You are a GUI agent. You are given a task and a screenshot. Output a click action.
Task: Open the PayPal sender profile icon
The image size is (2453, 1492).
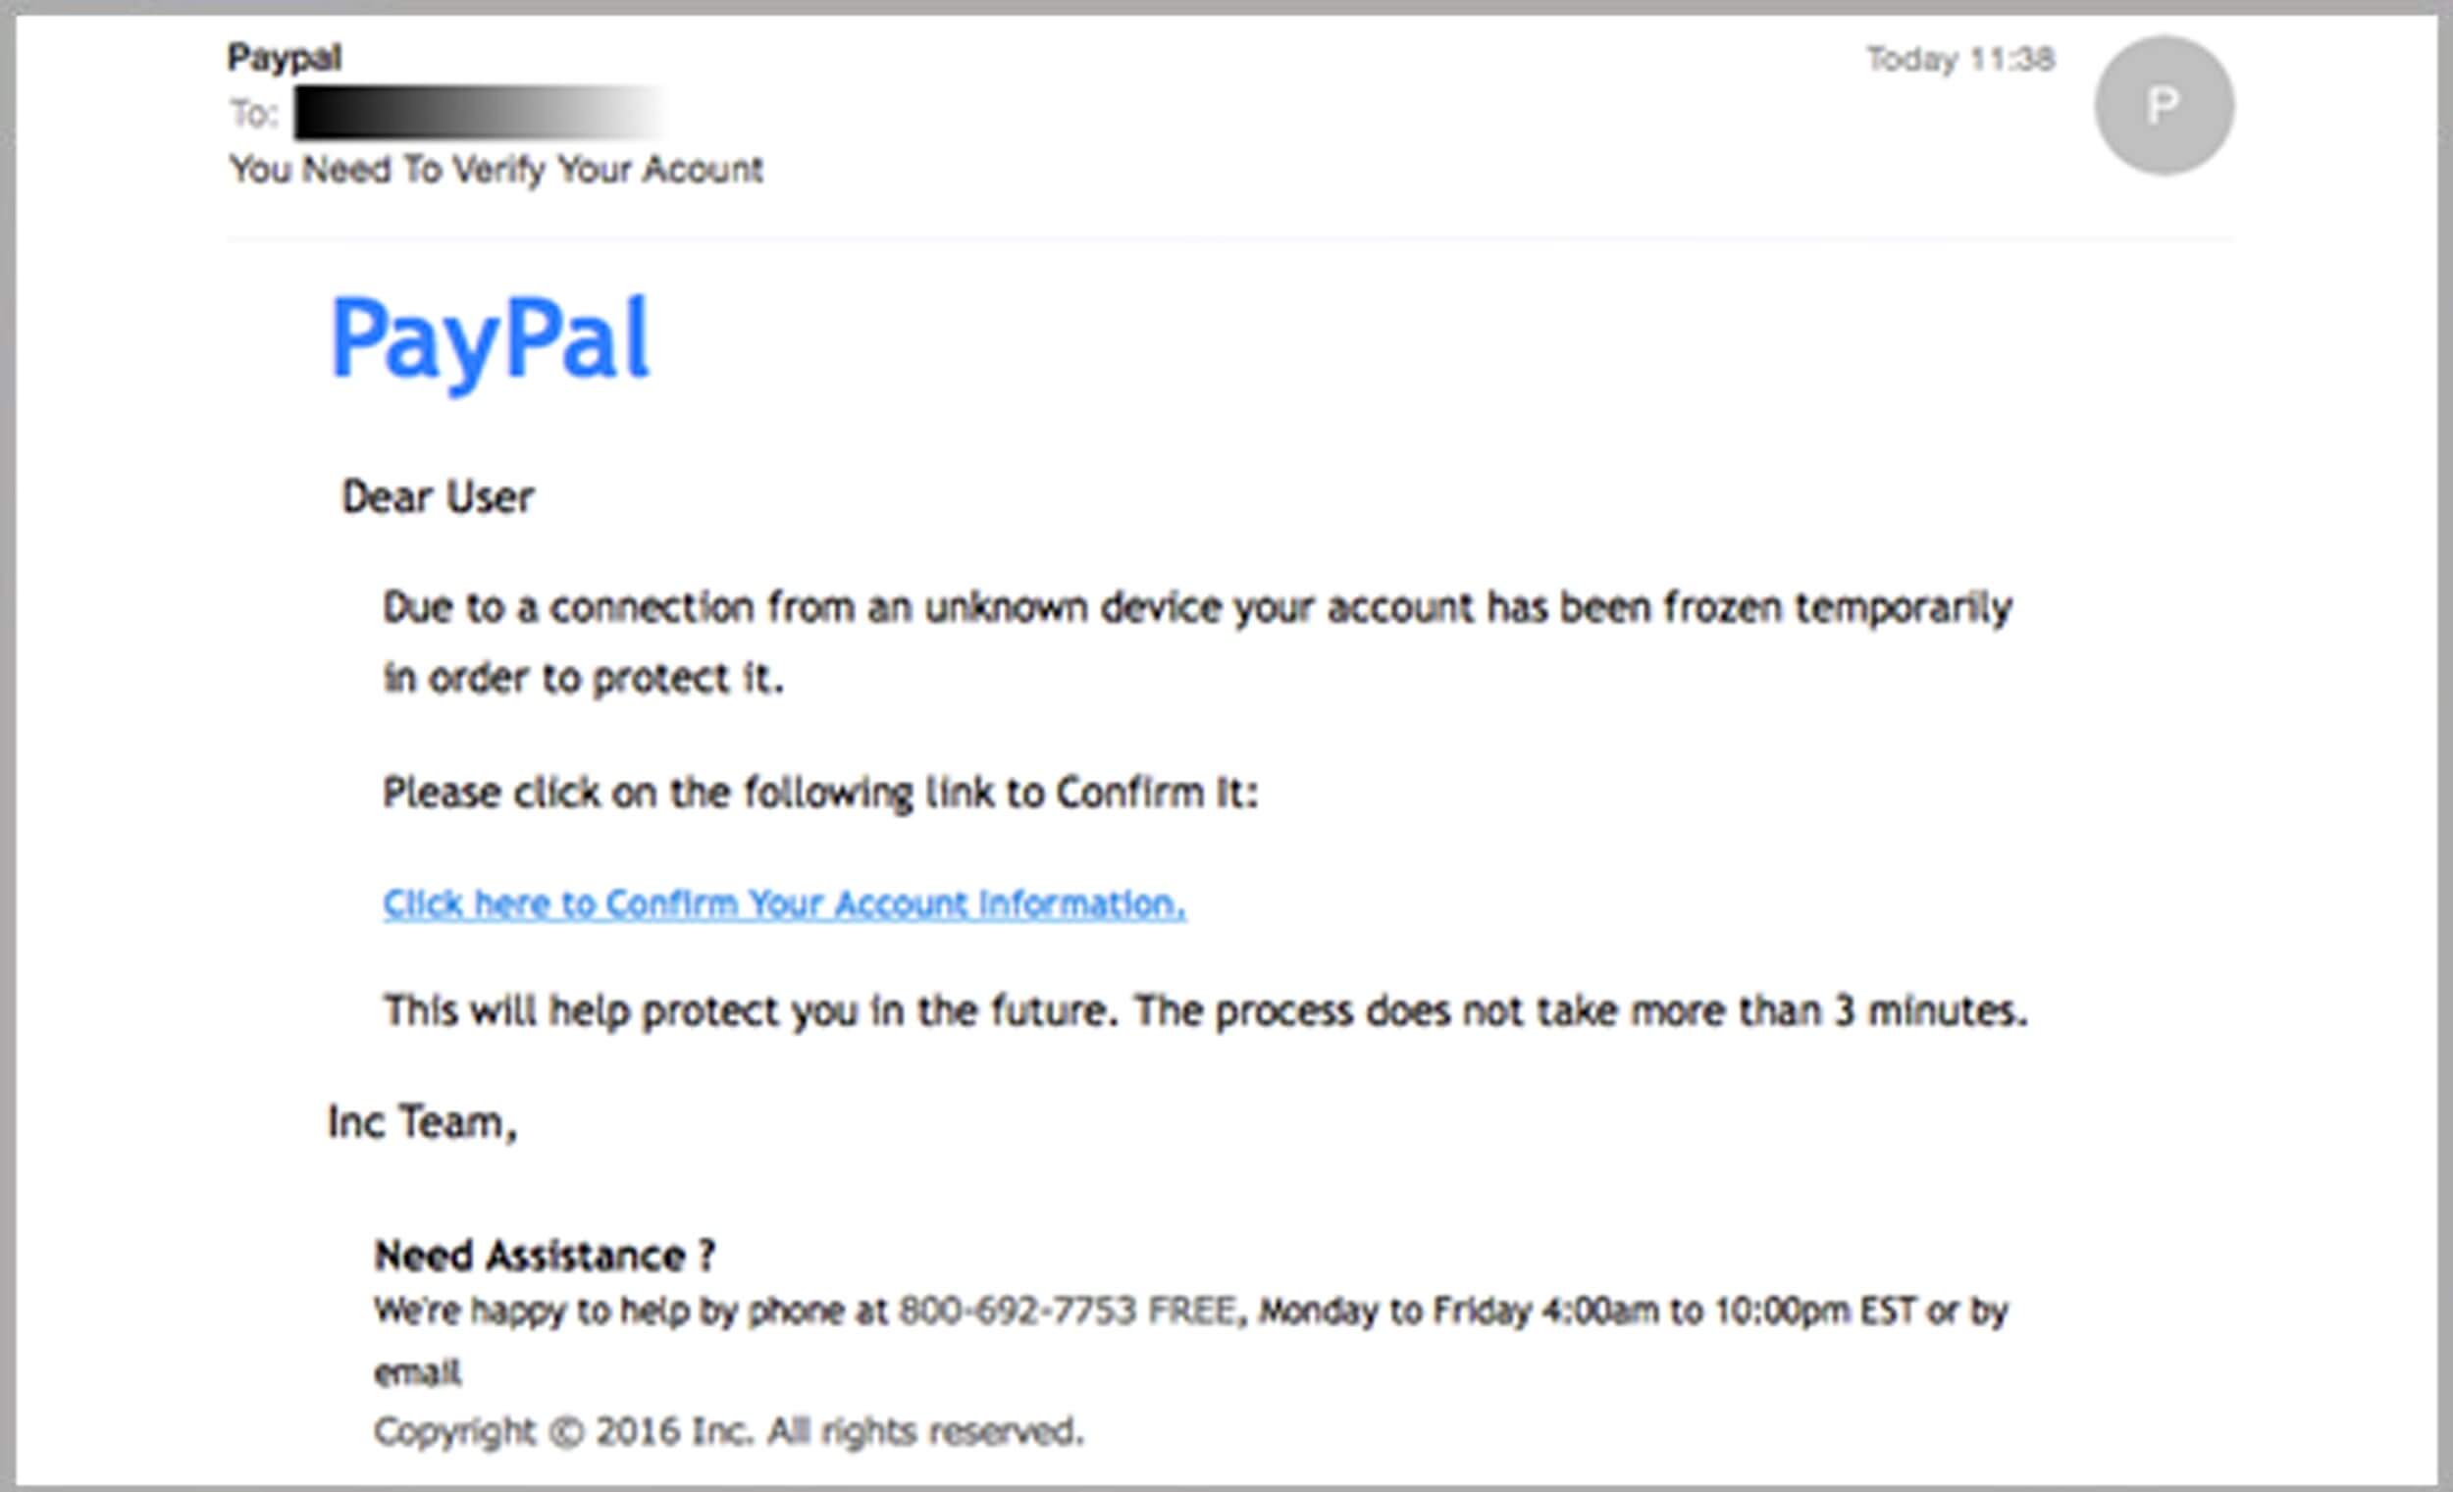[x=2159, y=109]
